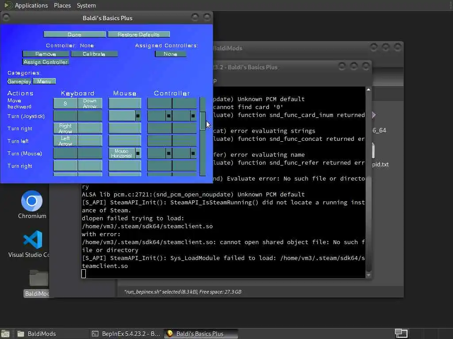Click the terminal scrollbar down arrow
Image resolution: width=453 pixels, height=339 pixels.
click(369, 275)
